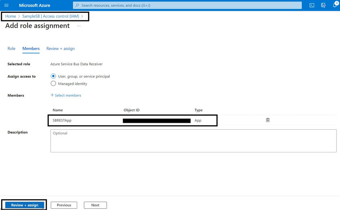This screenshot has height=210, width=340.
Task: Click the SBRESTApp name cell
Action: (x=62, y=120)
